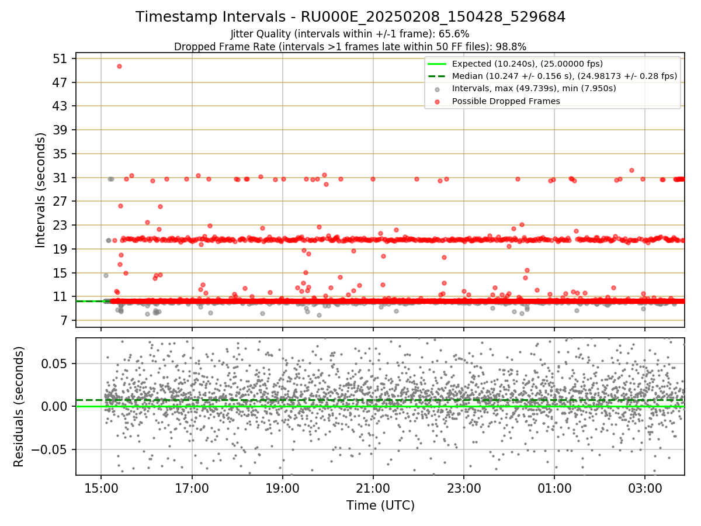701x526 pixels.
Task: Click the y-axis tick label '31'
Action: [61, 178]
